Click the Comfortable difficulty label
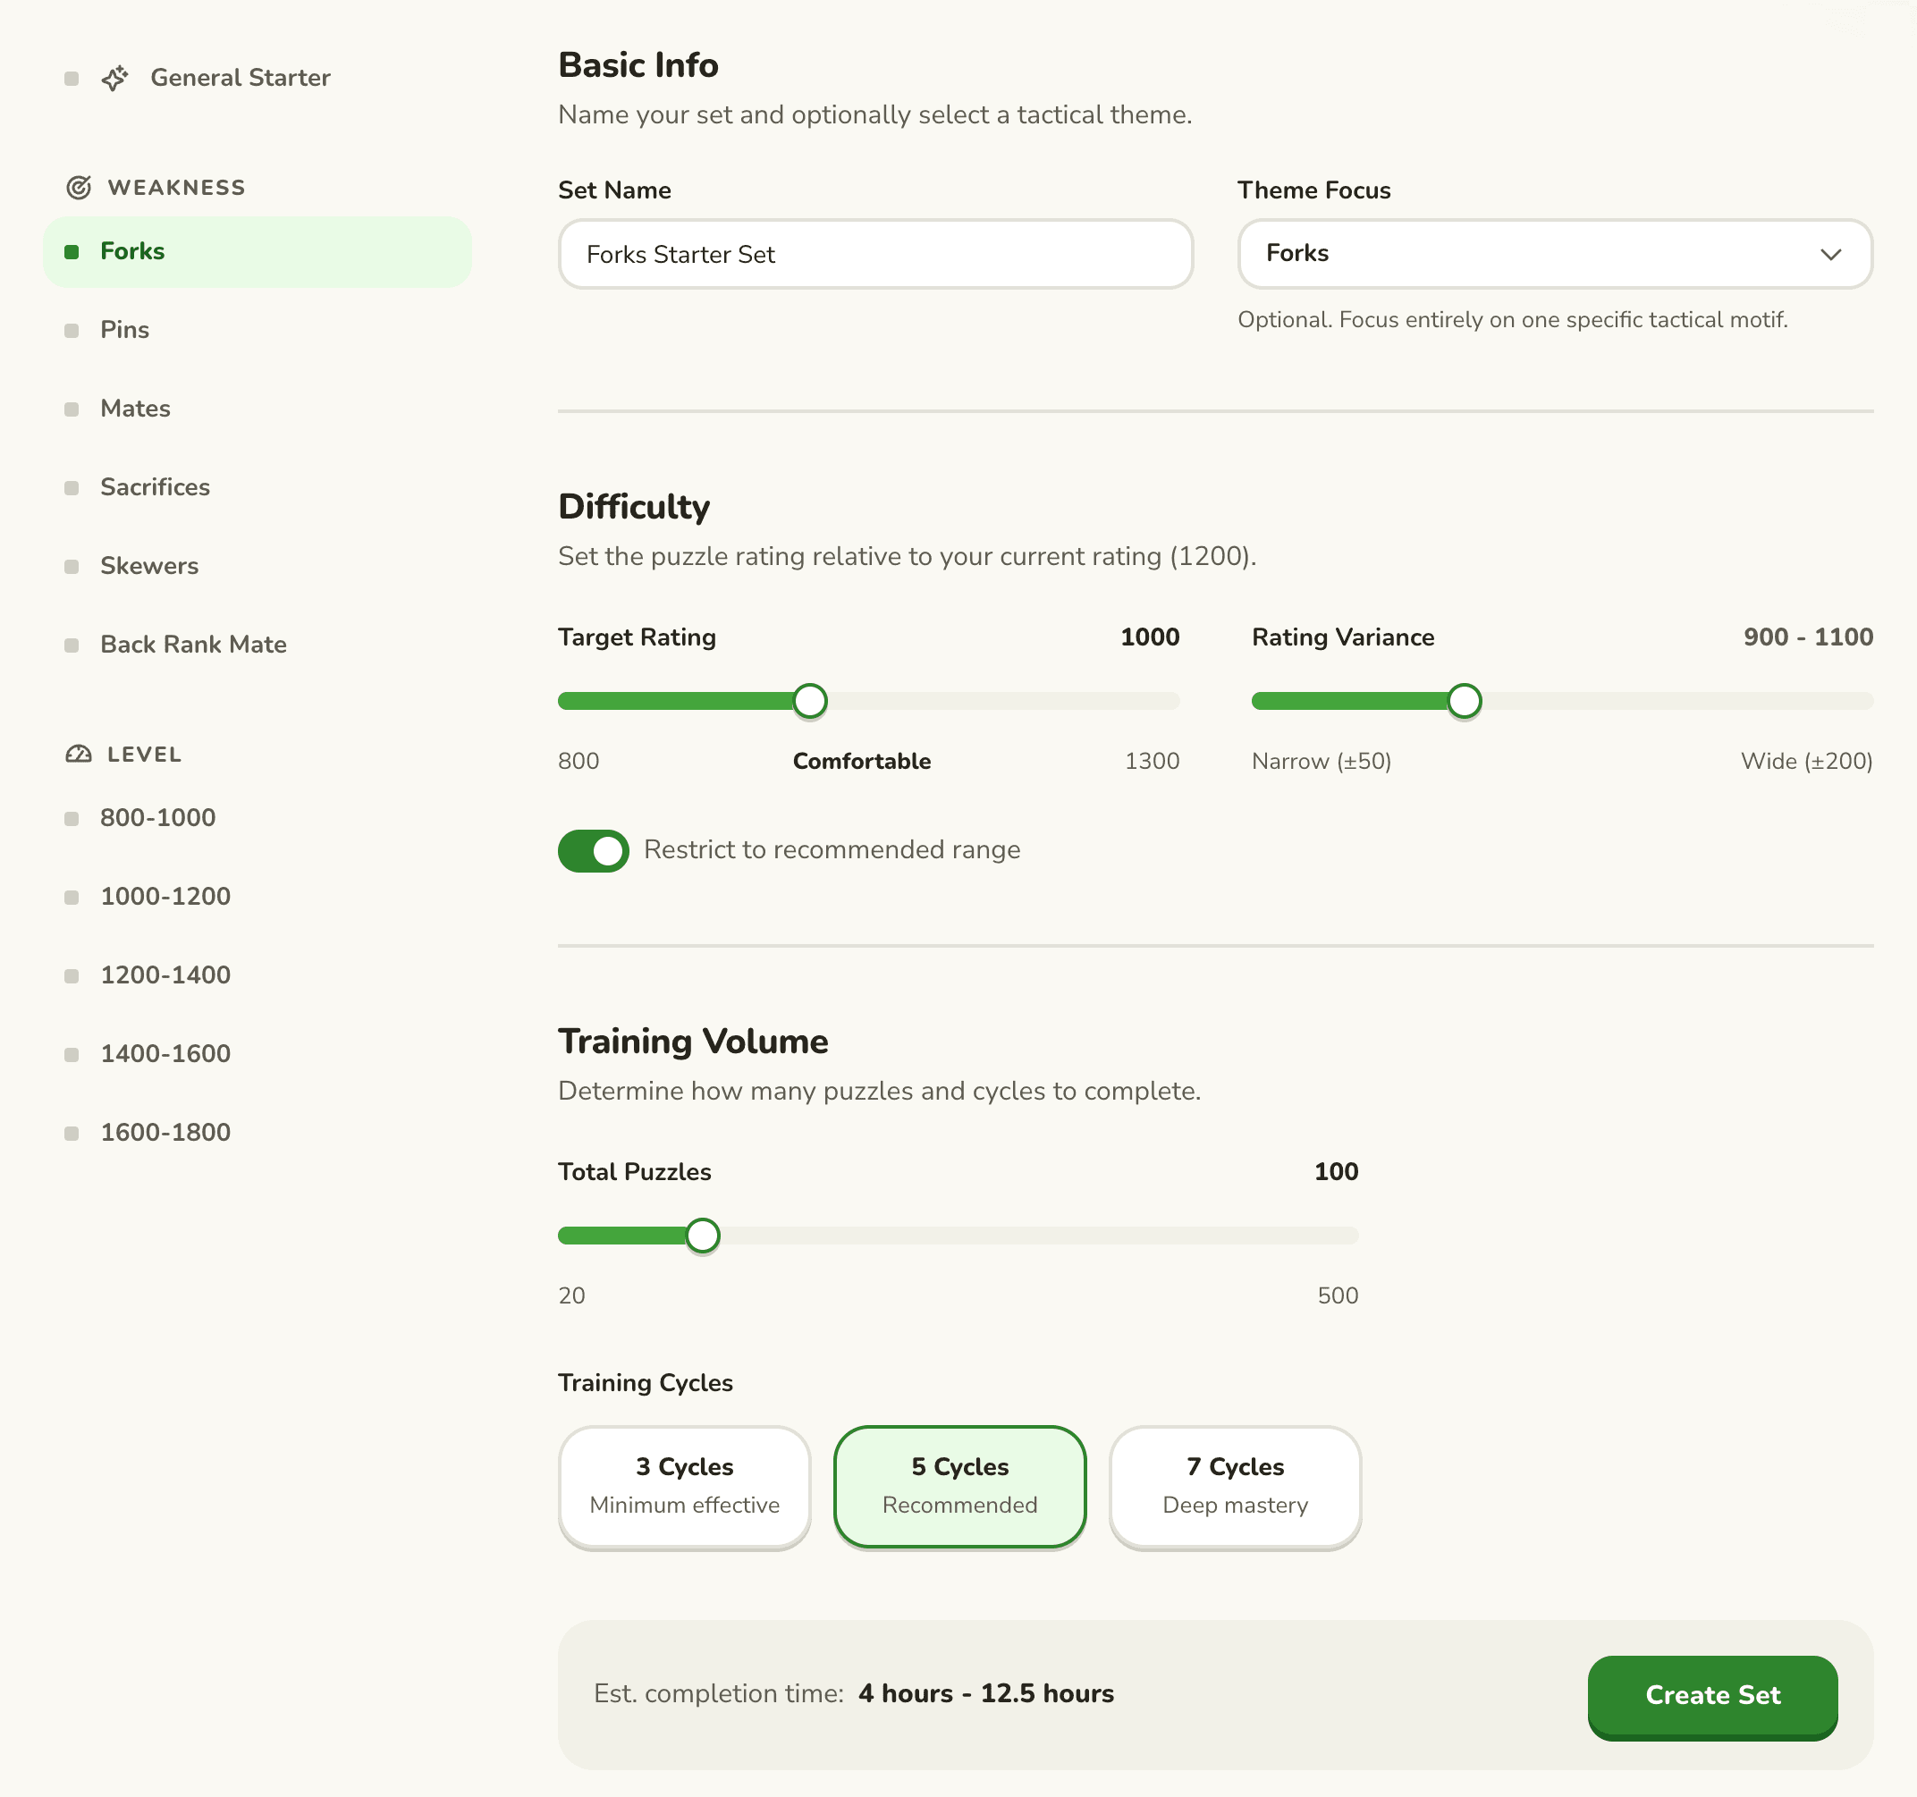This screenshot has width=1917, height=1797. tap(862, 761)
